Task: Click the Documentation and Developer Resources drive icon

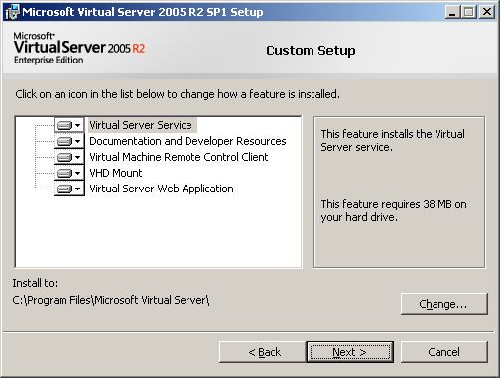Action: (64, 141)
